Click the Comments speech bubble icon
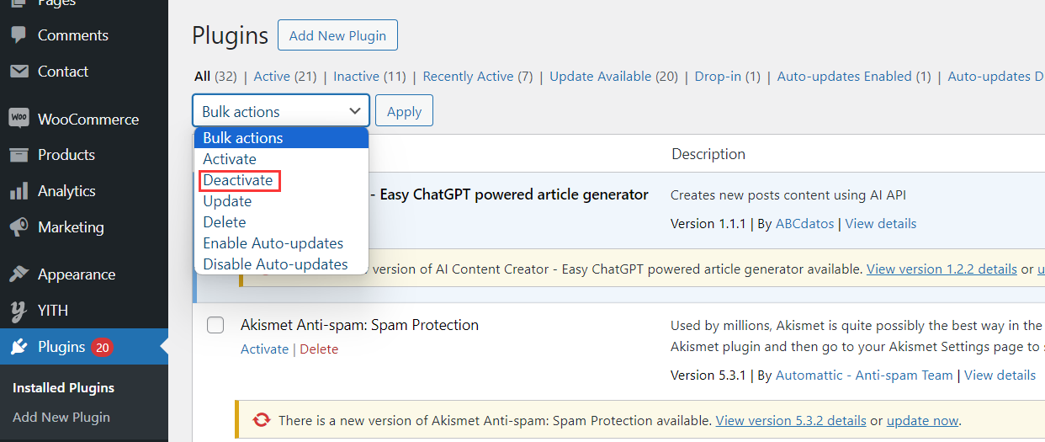The height and width of the screenshot is (442, 1045). (19, 35)
